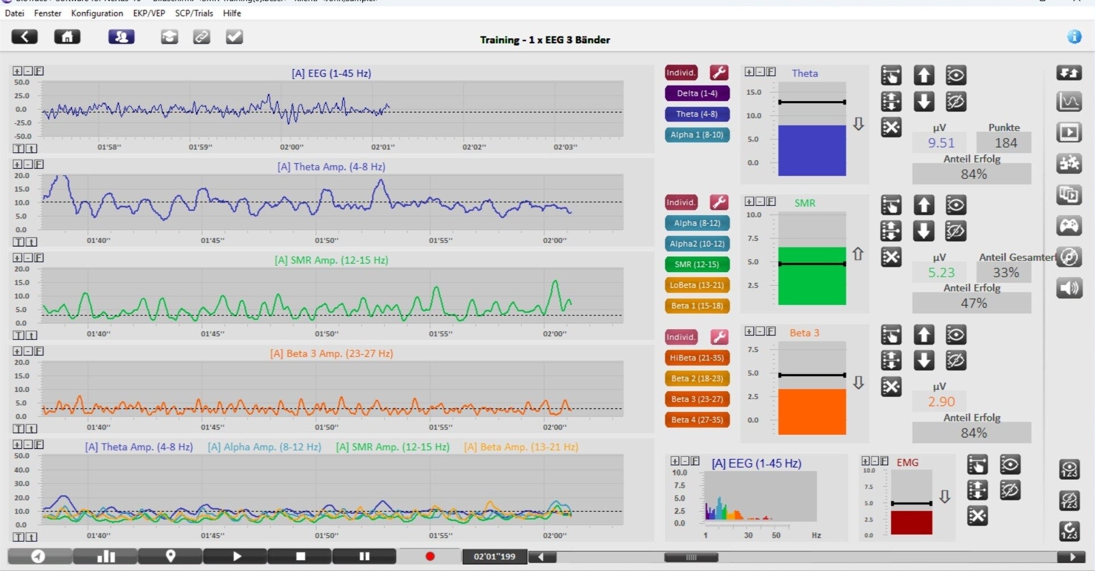1095x571 pixels.
Task: Click the home icon in top toolbar
Action: click(67, 37)
